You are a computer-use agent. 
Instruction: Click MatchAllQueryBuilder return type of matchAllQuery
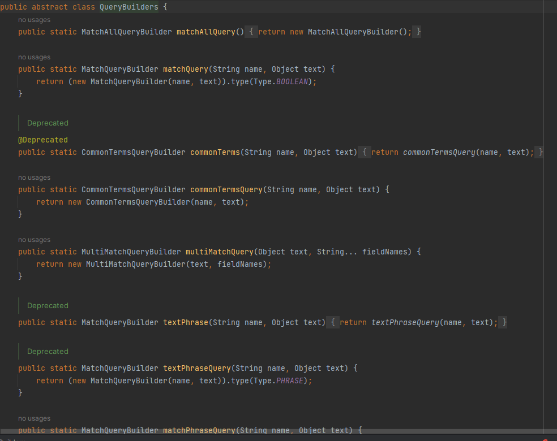[126, 32]
